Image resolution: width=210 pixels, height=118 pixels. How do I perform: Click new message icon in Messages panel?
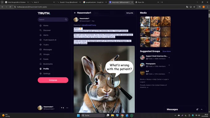[x=197, y=109]
